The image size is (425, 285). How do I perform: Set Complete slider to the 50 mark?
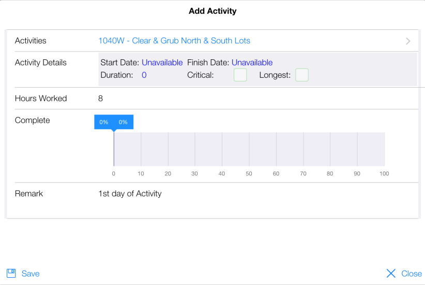pyautogui.click(x=249, y=149)
